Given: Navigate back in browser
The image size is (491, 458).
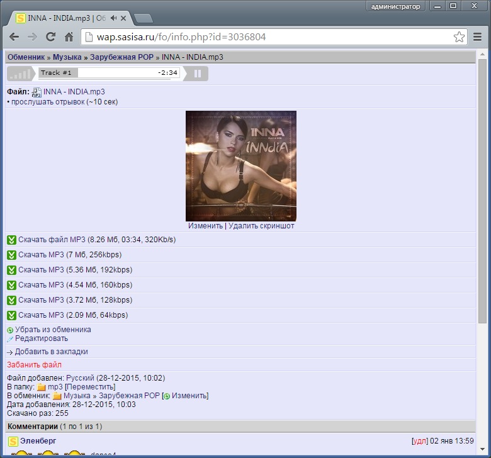Looking at the screenshot, I should (14, 37).
